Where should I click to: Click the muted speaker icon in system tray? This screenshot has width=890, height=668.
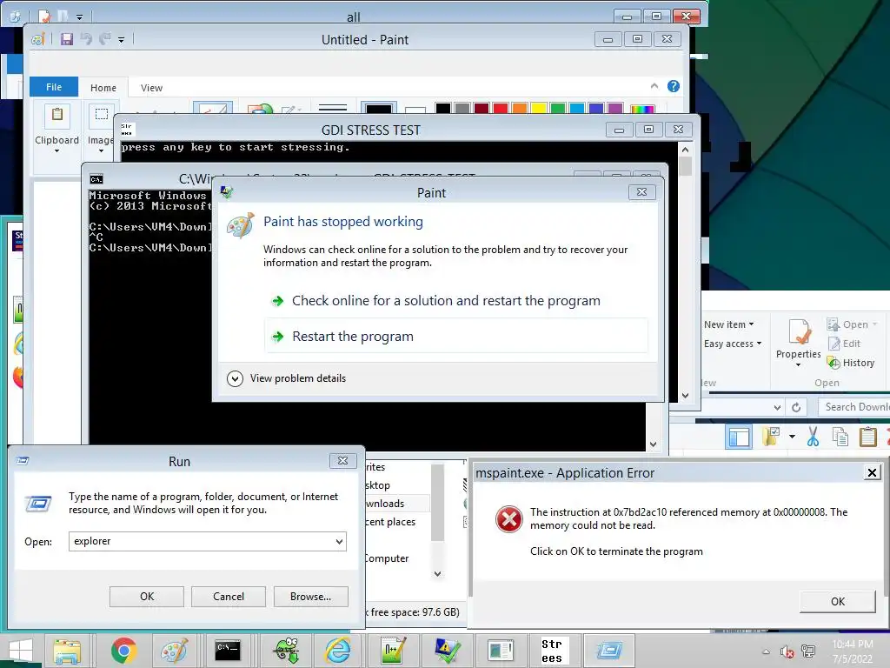coord(787,652)
